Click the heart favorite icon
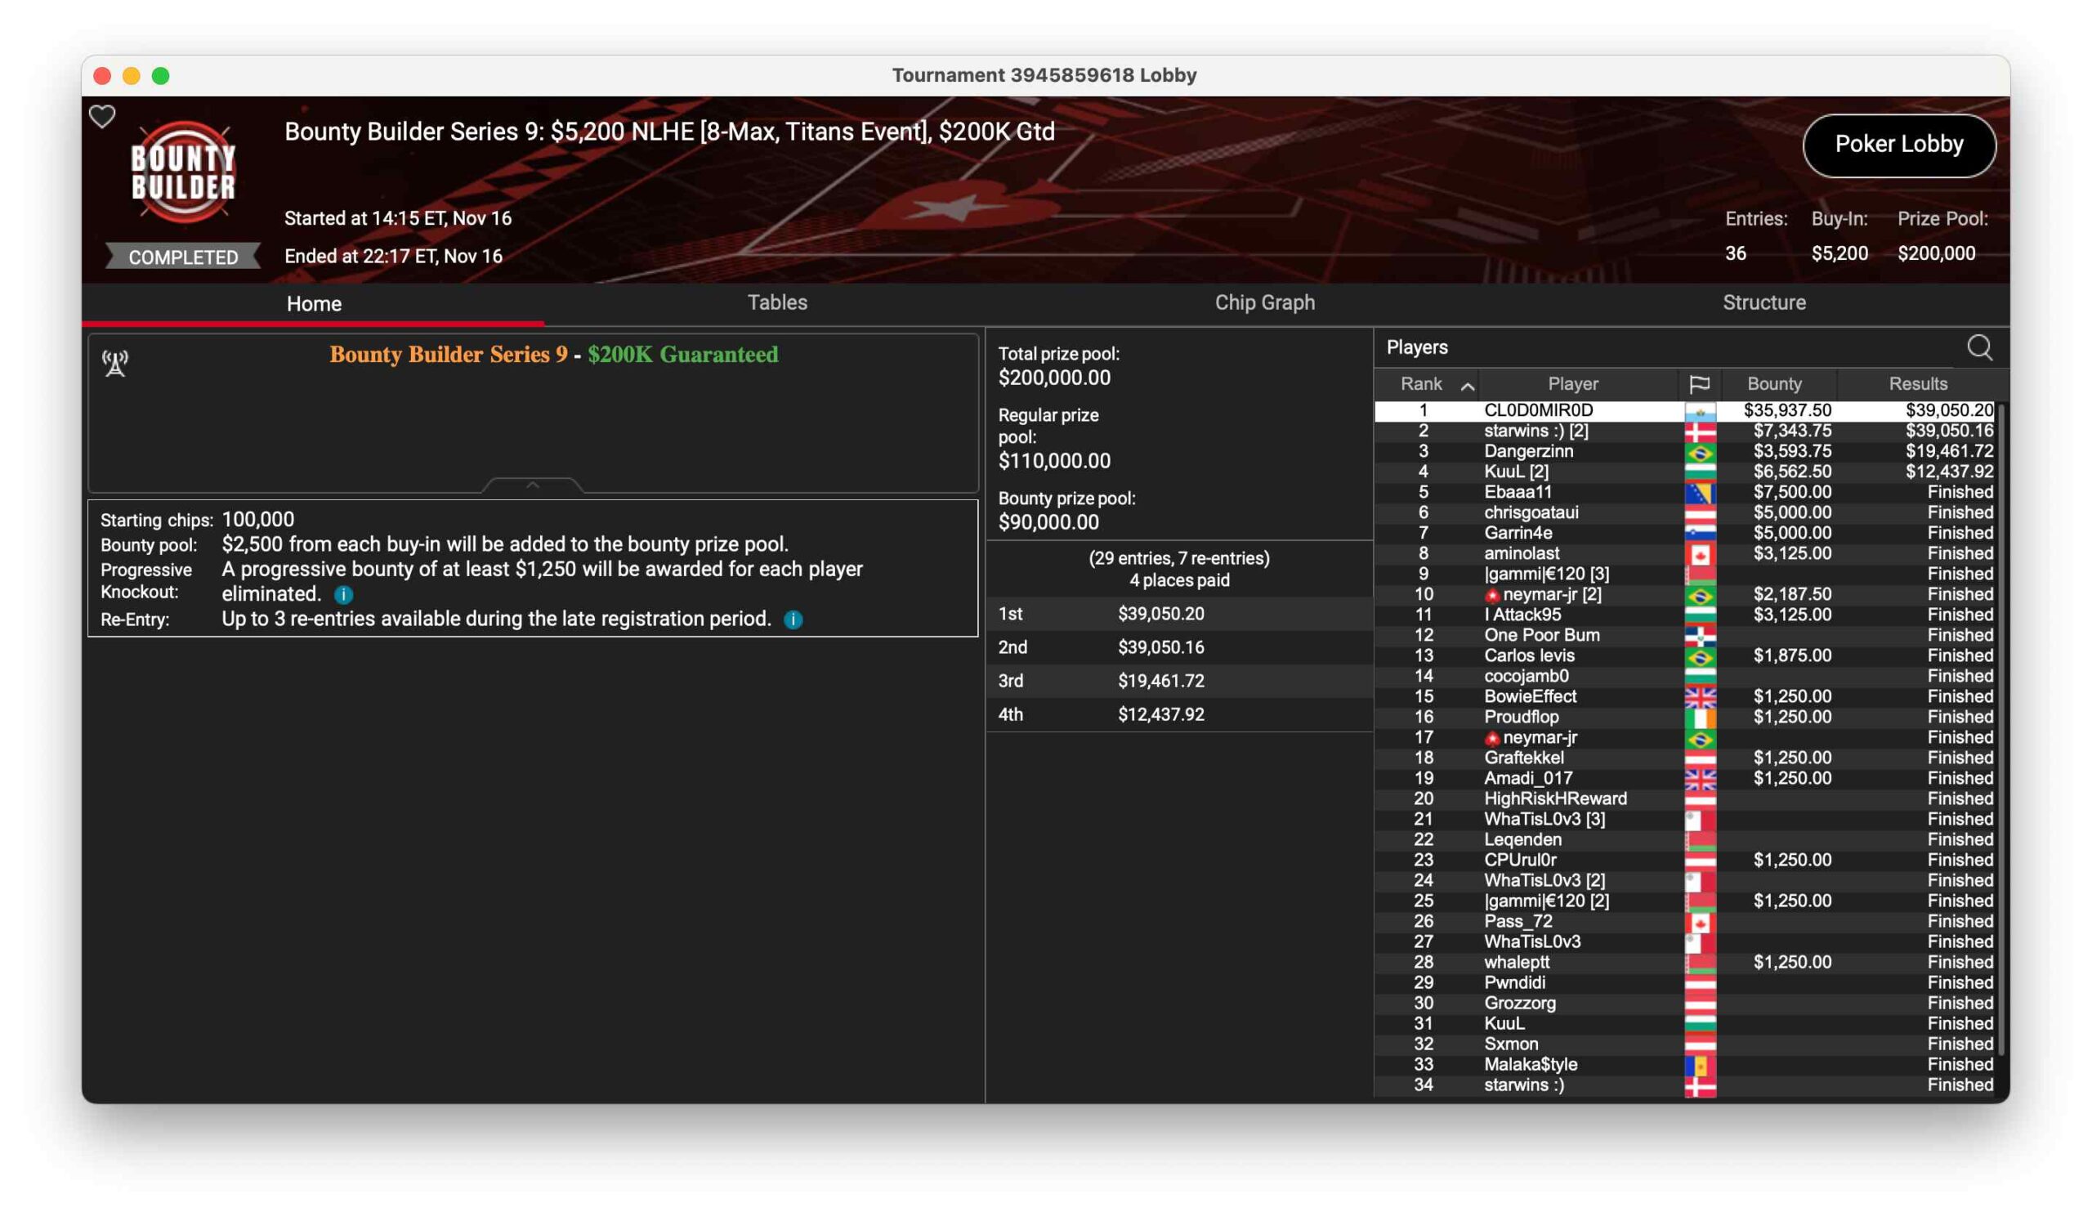This screenshot has width=2092, height=1212. 102,116
